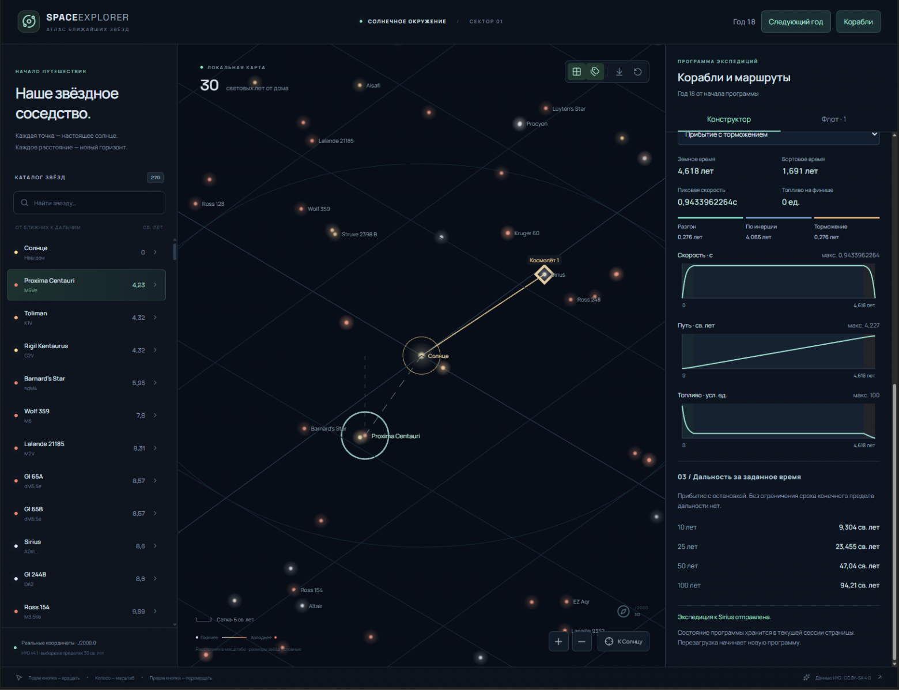Select Lalande 21185 in the catalog list
Screen dimensions: 899x690
pos(86,448)
